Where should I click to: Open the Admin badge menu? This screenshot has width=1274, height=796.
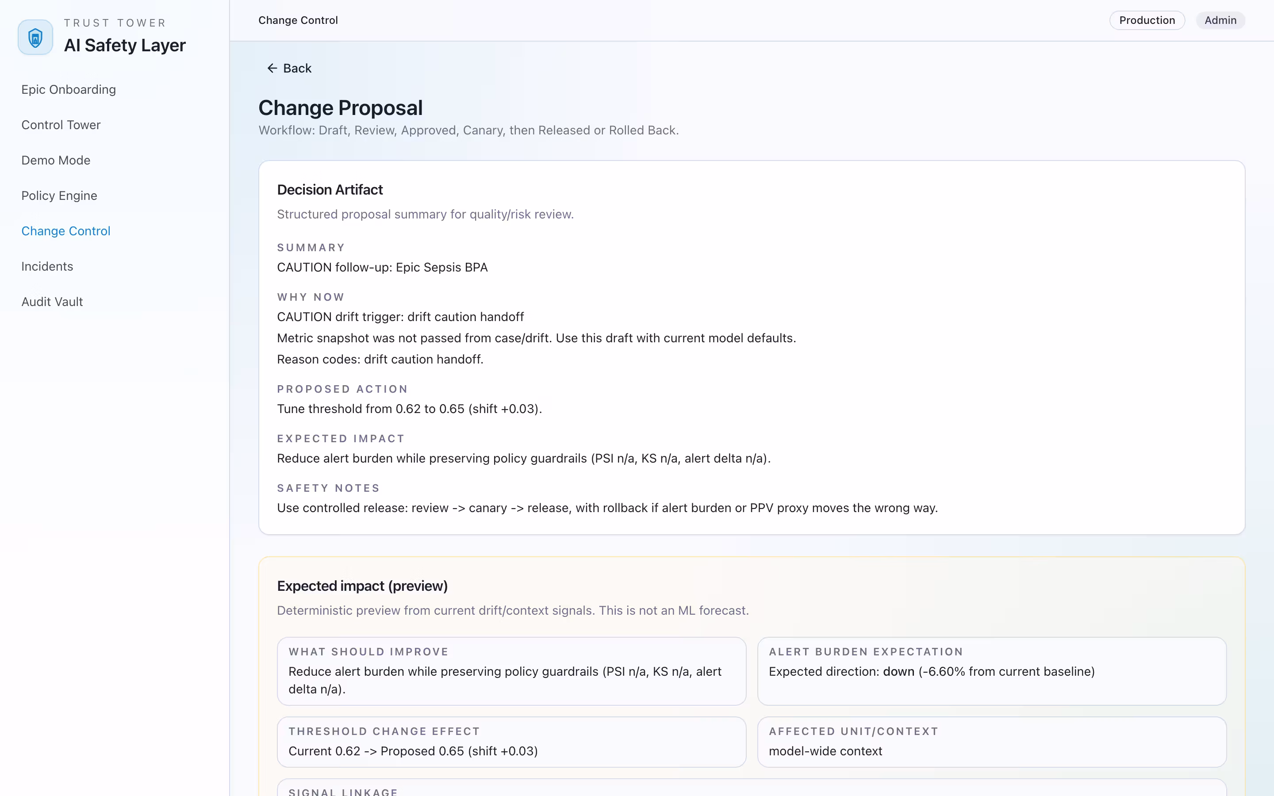[x=1220, y=20]
